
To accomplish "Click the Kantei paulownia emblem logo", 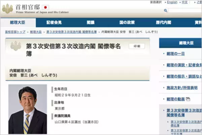I will (7, 8).
